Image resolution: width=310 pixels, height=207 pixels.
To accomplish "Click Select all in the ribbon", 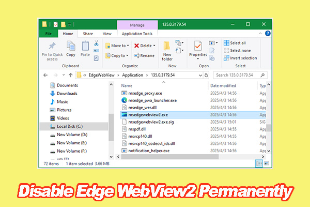I will pyautogui.click(x=238, y=43).
